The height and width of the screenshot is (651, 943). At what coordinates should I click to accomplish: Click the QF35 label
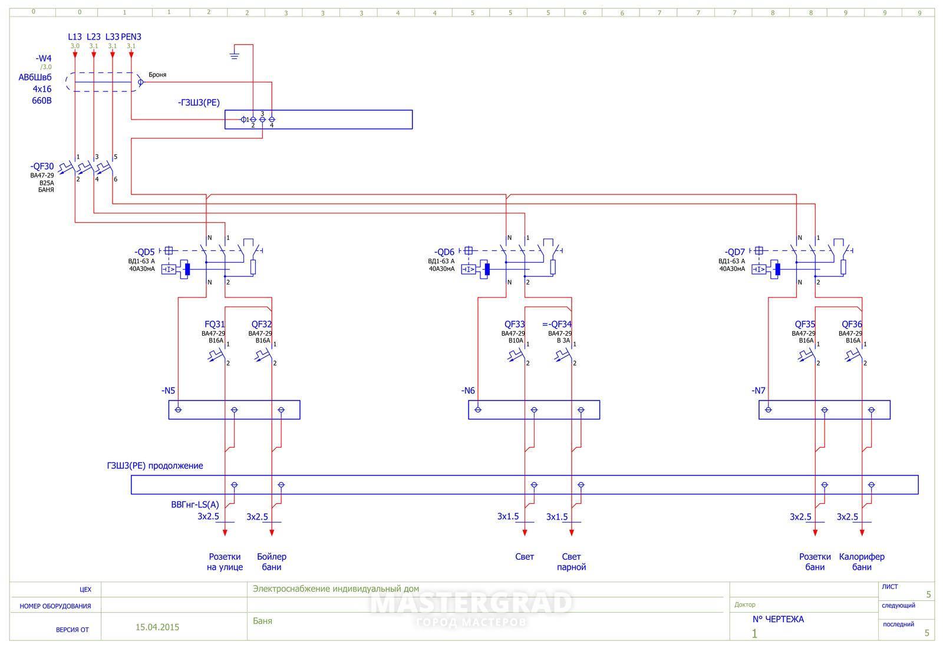coord(805,324)
